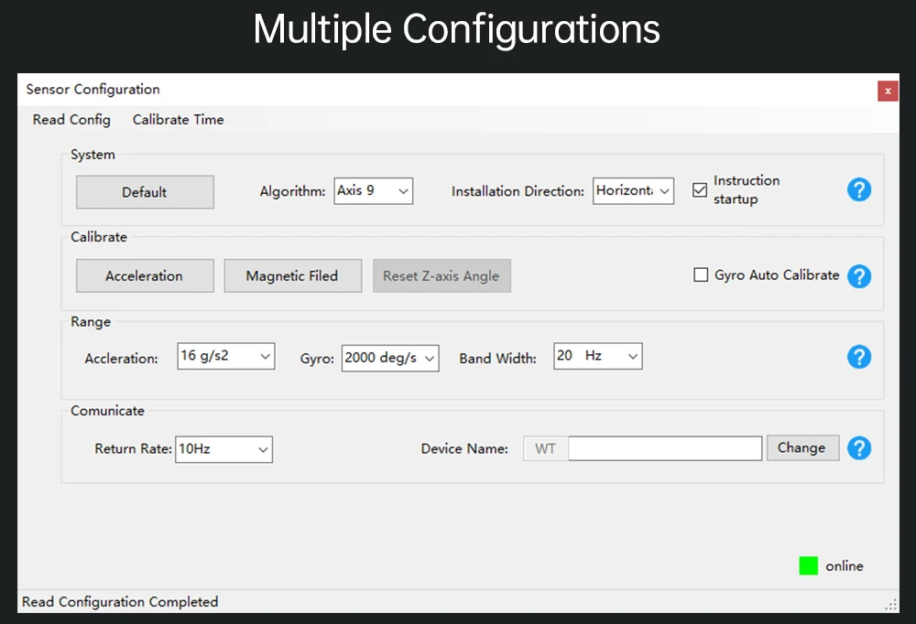Open the Return Rate dropdown
The width and height of the screenshot is (916, 624).
(224, 449)
